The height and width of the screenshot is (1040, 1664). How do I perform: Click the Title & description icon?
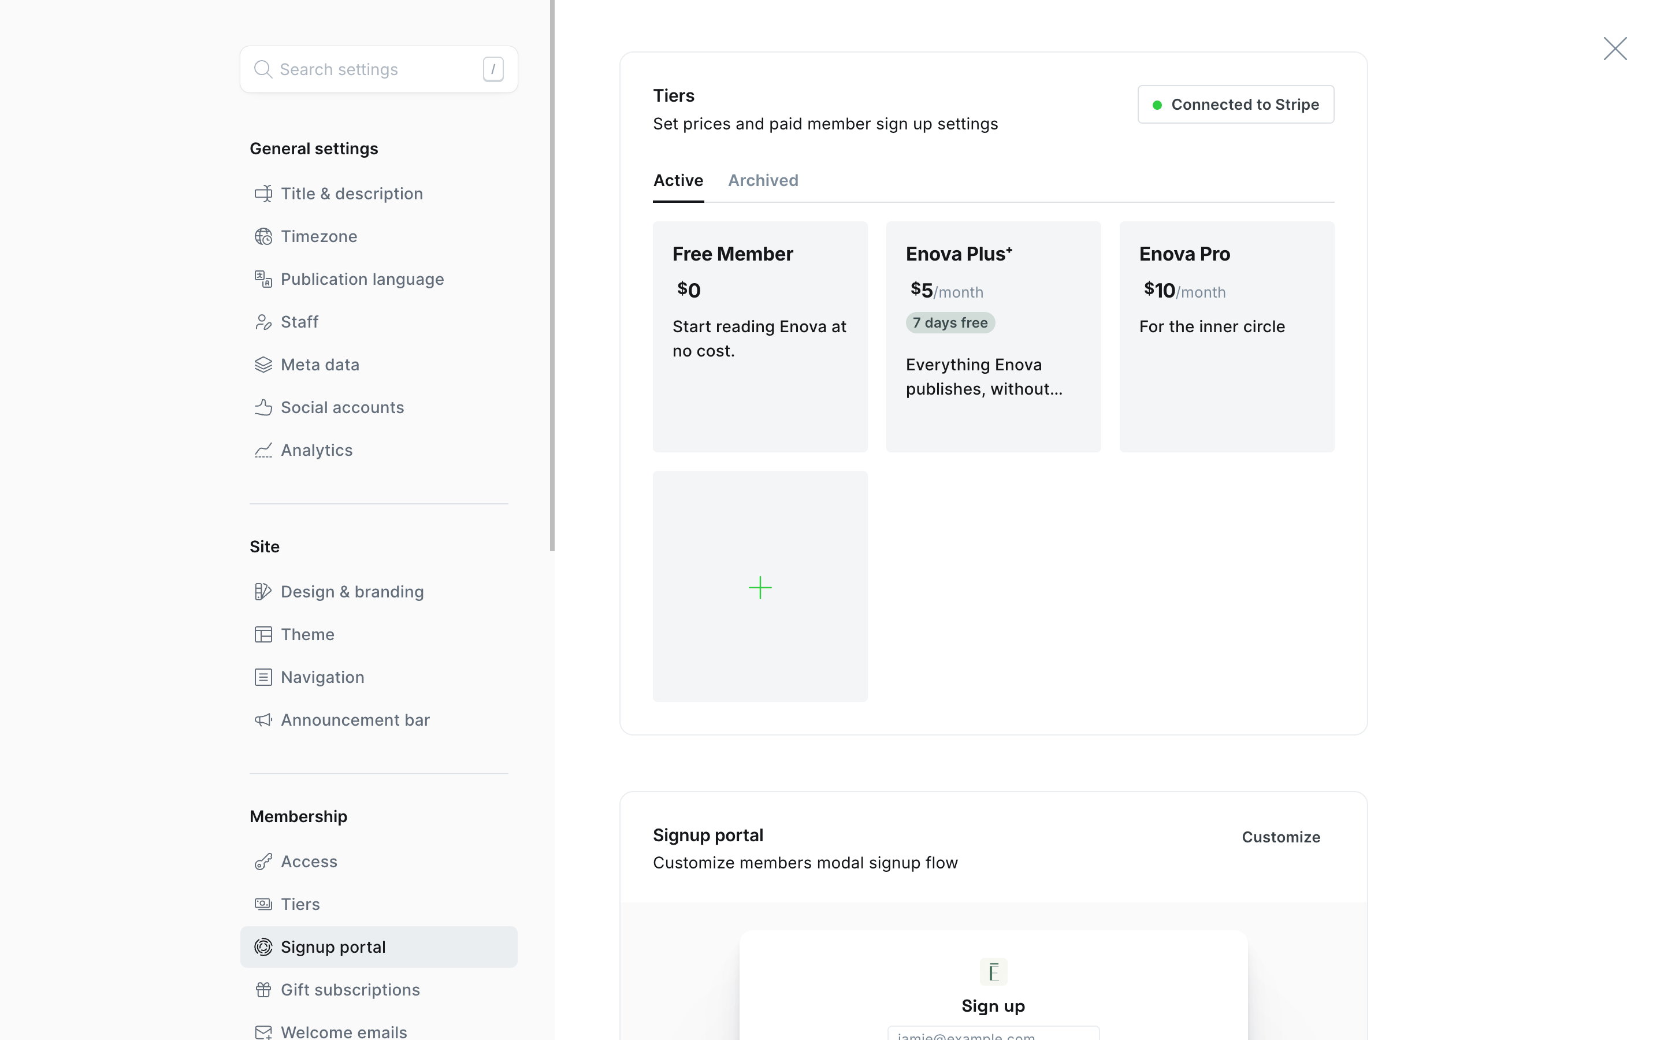(x=263, y=194)
